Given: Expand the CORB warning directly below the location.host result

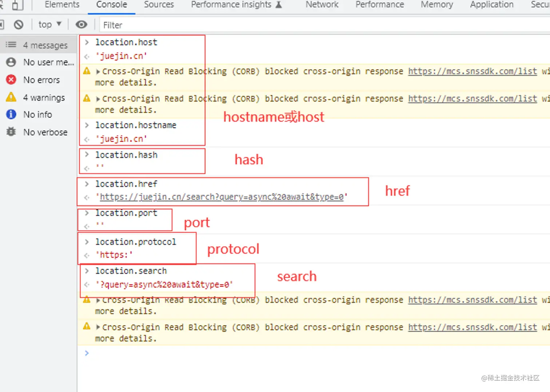Looking at the screenshot, I should tap(98, 71).
